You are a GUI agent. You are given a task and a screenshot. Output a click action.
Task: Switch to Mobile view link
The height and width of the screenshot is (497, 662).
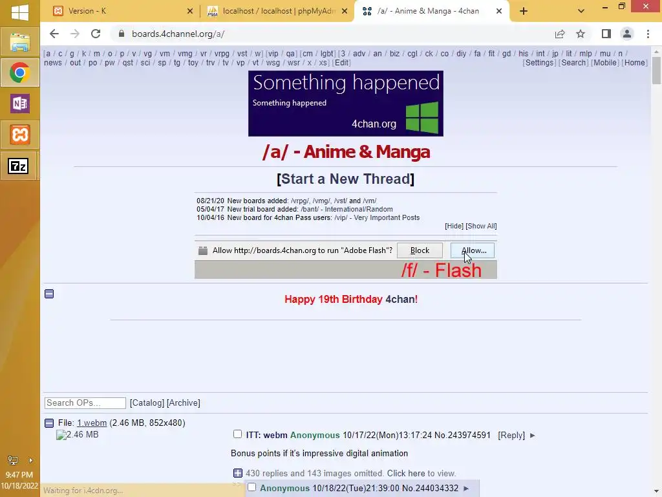[605, 63]
